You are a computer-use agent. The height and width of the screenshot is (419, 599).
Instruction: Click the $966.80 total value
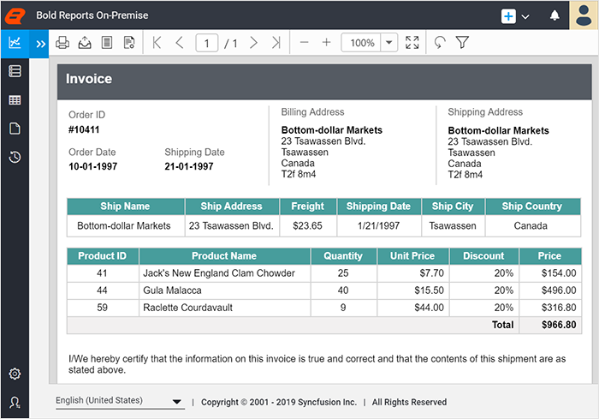559,325
